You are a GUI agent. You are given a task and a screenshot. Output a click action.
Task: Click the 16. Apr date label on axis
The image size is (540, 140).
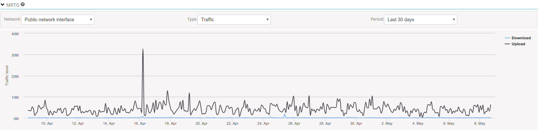(140, 123)
